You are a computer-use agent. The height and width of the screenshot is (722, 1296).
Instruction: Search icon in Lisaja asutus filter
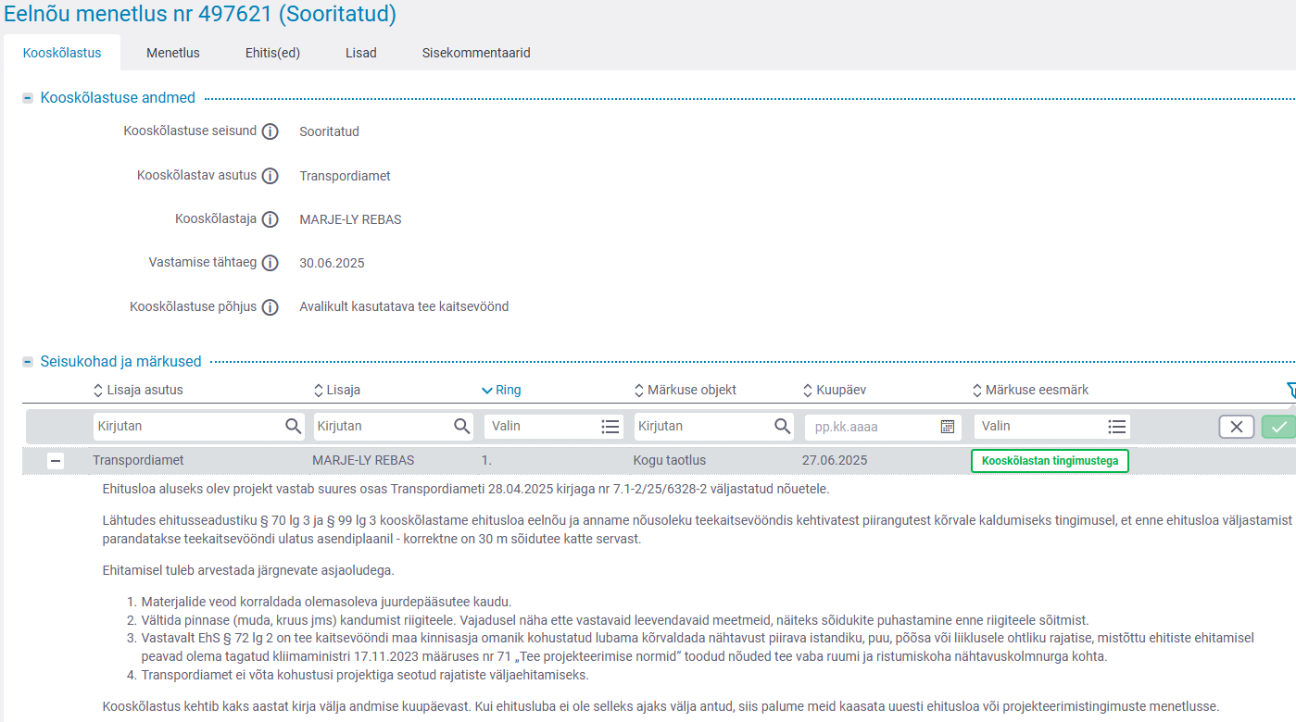pyautogui.click(x=294, y=426)
